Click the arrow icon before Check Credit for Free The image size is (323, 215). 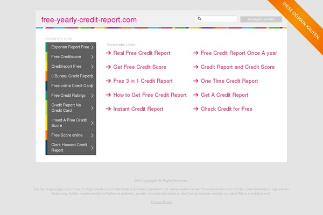pos(196,109)
